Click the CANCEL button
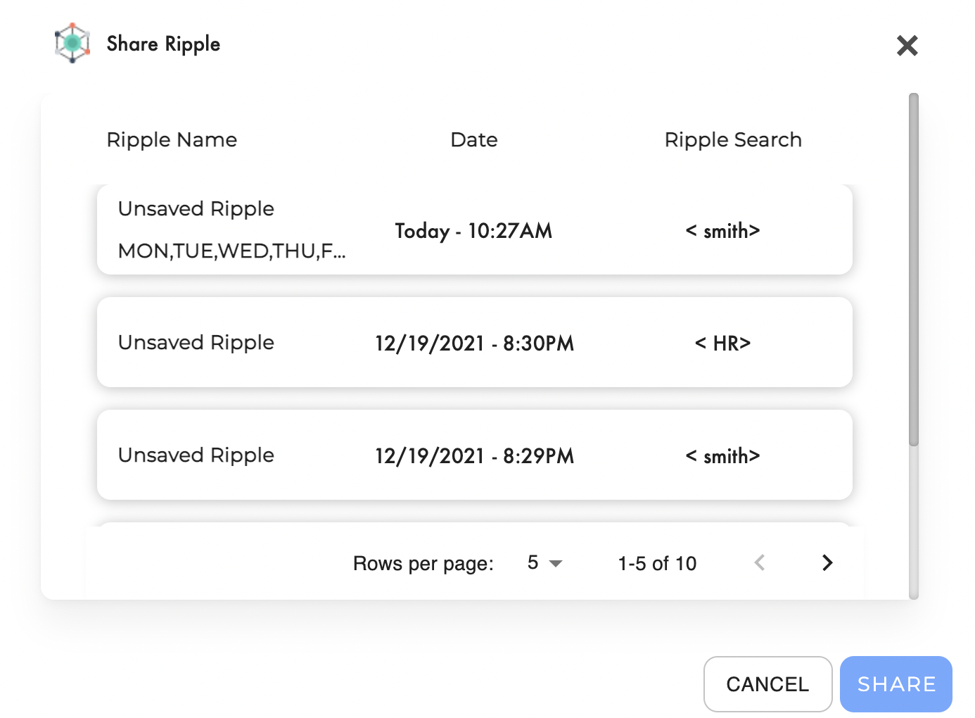Screen dimensions: 975x718 [x=767, y=684]
